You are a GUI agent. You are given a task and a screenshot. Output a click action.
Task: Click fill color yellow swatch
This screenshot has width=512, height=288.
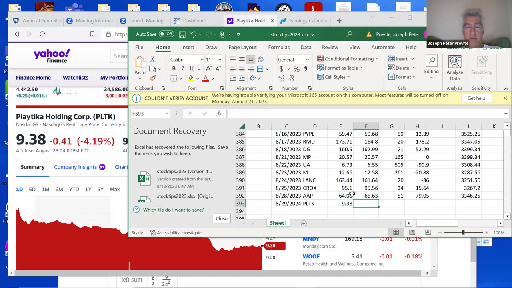click(x=191, y=78)
